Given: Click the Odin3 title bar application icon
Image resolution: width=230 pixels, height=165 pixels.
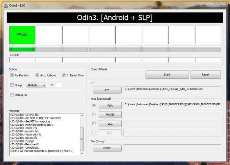Looking at the screenshot, I should tap(6, 6).
